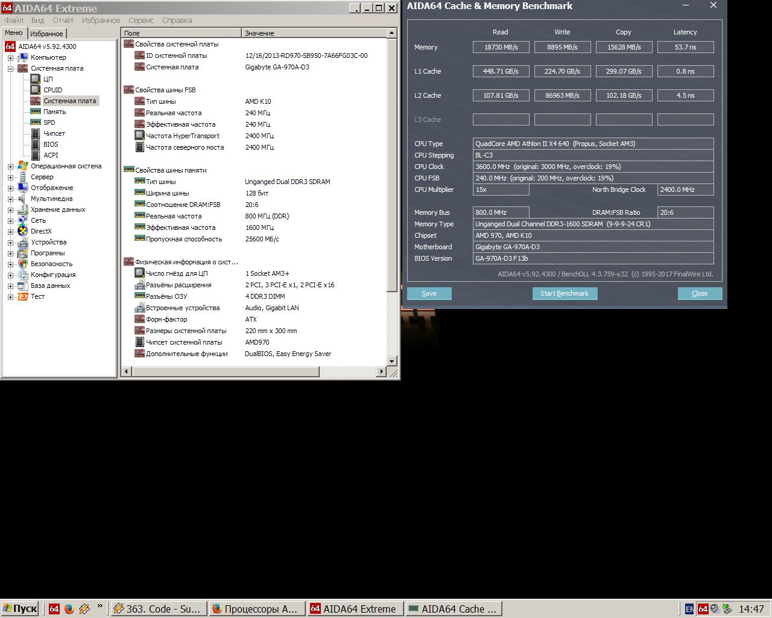Expand the Сервер tree node
Screen dimensions: 772x618
click(10, 177)
